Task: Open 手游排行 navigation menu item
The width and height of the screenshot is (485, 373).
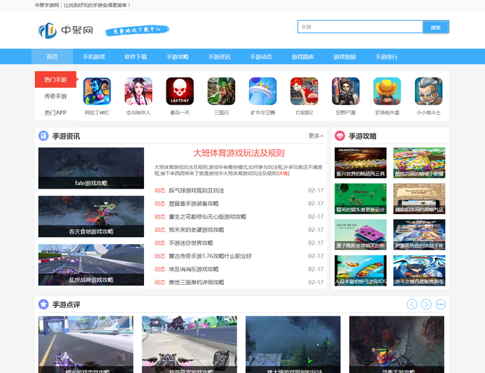Action: point(387,57)
